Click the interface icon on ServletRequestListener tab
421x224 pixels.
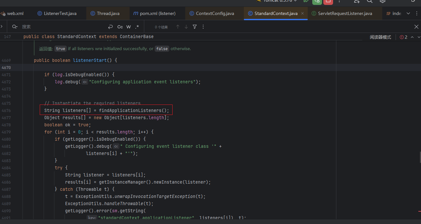click(x=314, y=13)
